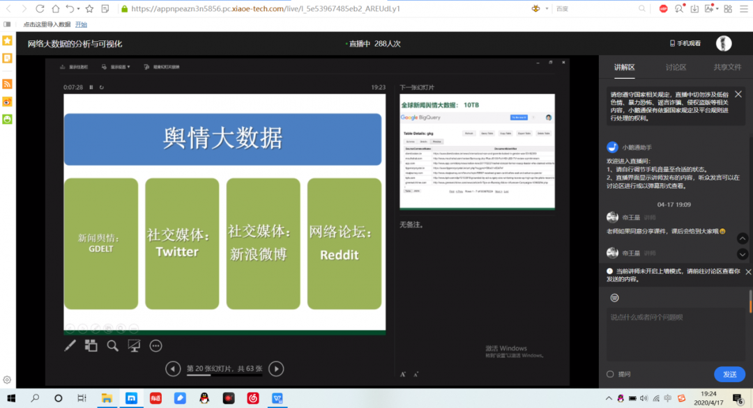The height and width of the screenshot is (408, 753).
Task: Toggle the sidebar panel icon on bookmarks bar
Action: 7,24
